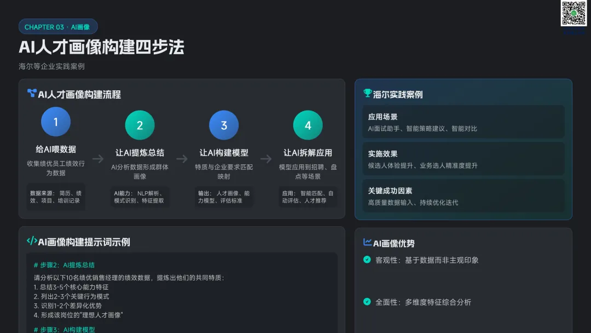Image resolution: width=591 pixels, height=333 pixels.
Task: Select step circle number 4
Action: (x=308, y=125)
